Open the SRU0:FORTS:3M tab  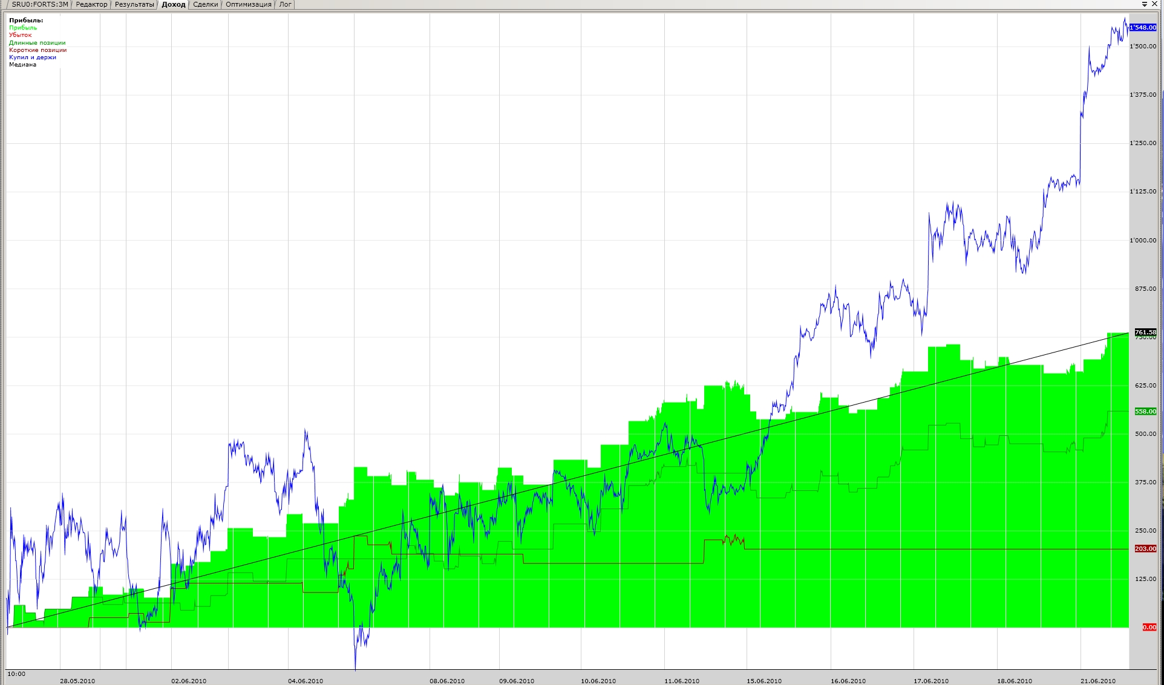click(40, 4)
